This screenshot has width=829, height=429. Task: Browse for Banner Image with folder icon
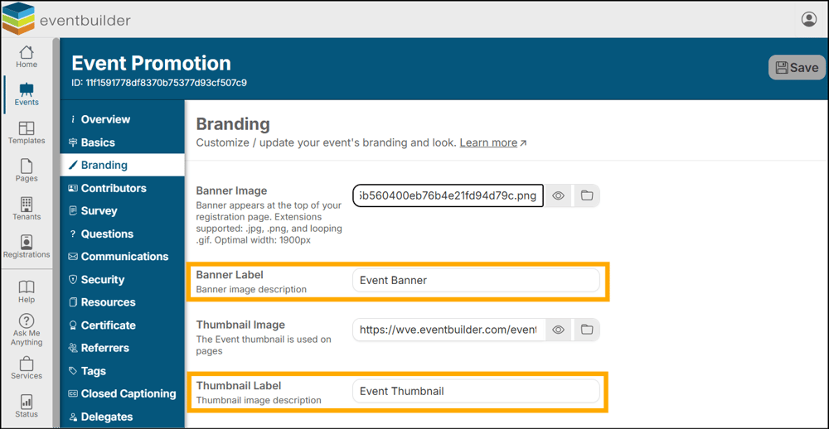click(586, 196)
